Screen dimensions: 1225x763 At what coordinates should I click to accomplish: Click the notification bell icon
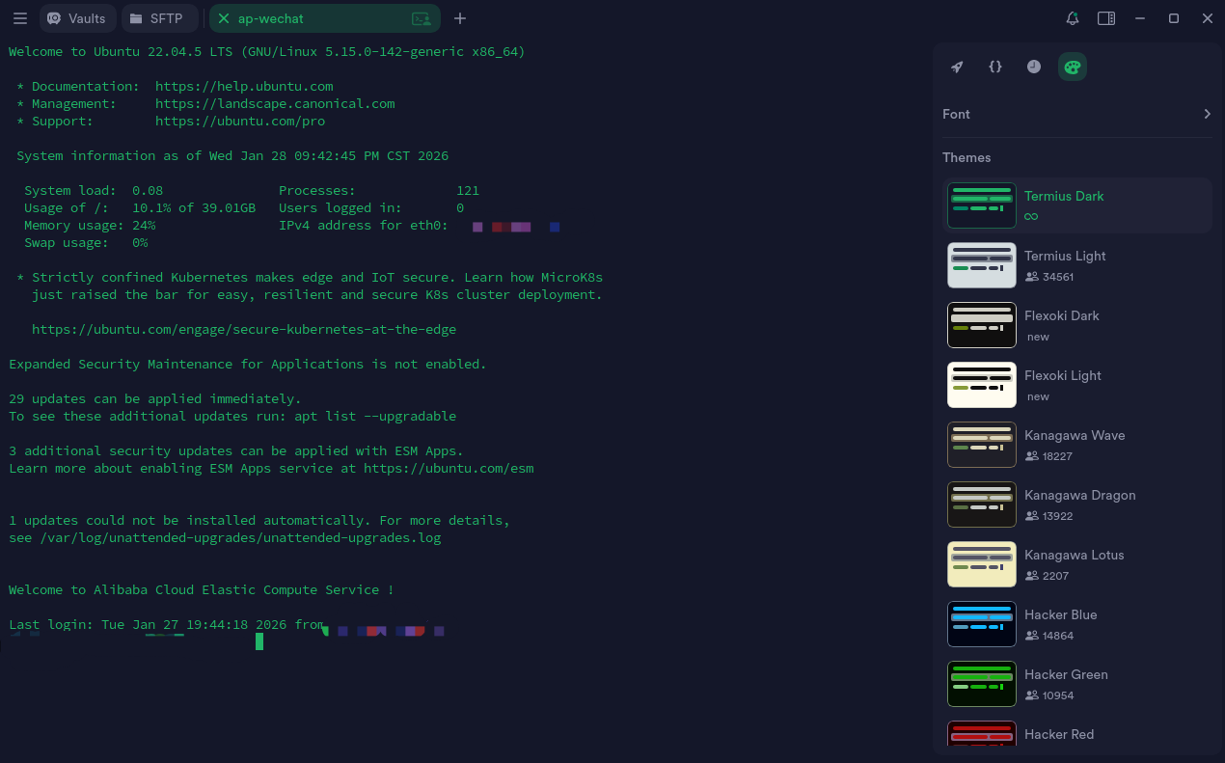(x=1072, y=18)
